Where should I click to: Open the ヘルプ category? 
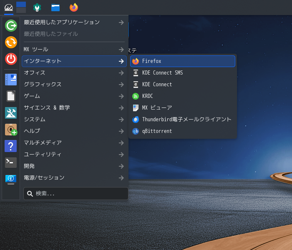coord(74,131)
